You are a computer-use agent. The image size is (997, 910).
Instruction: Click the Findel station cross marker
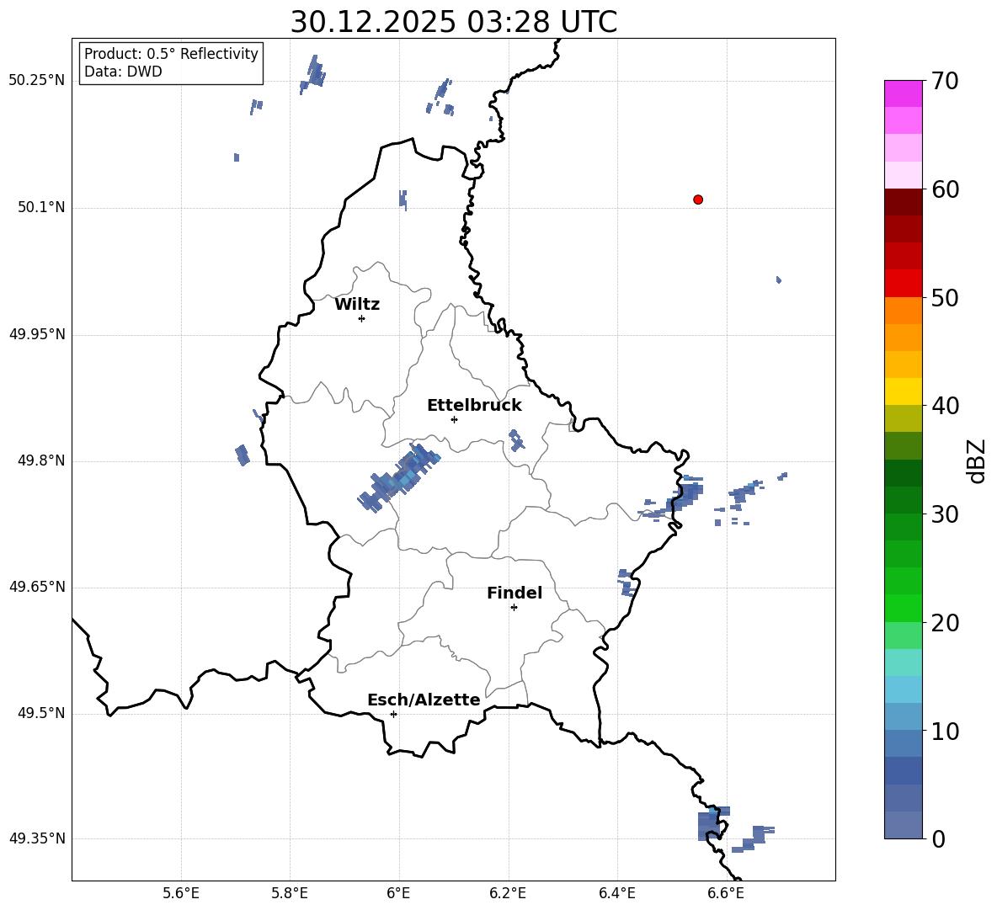pos(514,608)
